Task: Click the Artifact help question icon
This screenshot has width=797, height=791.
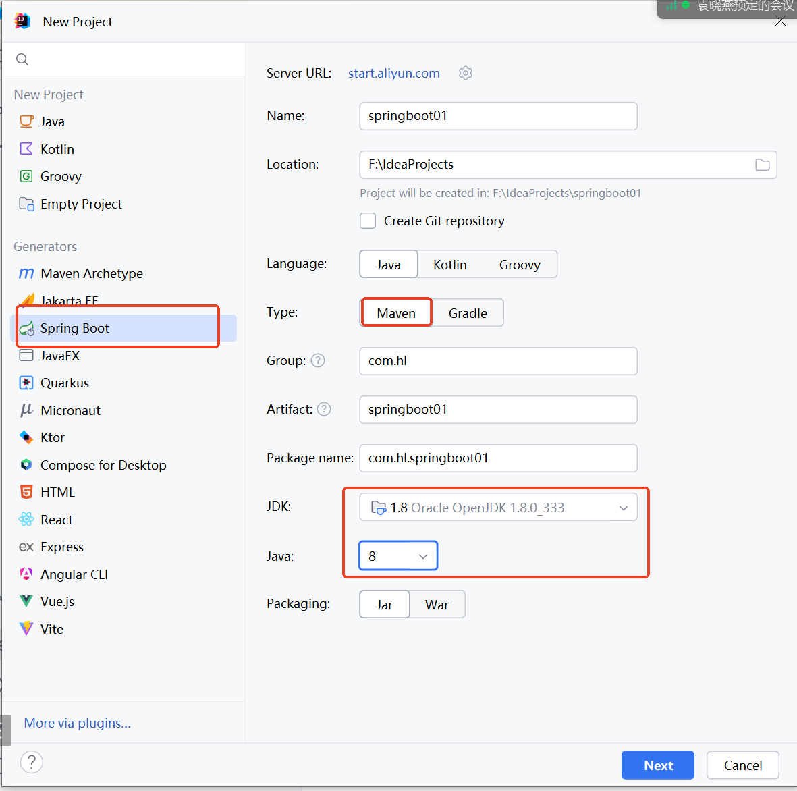Action: point(324,409)
